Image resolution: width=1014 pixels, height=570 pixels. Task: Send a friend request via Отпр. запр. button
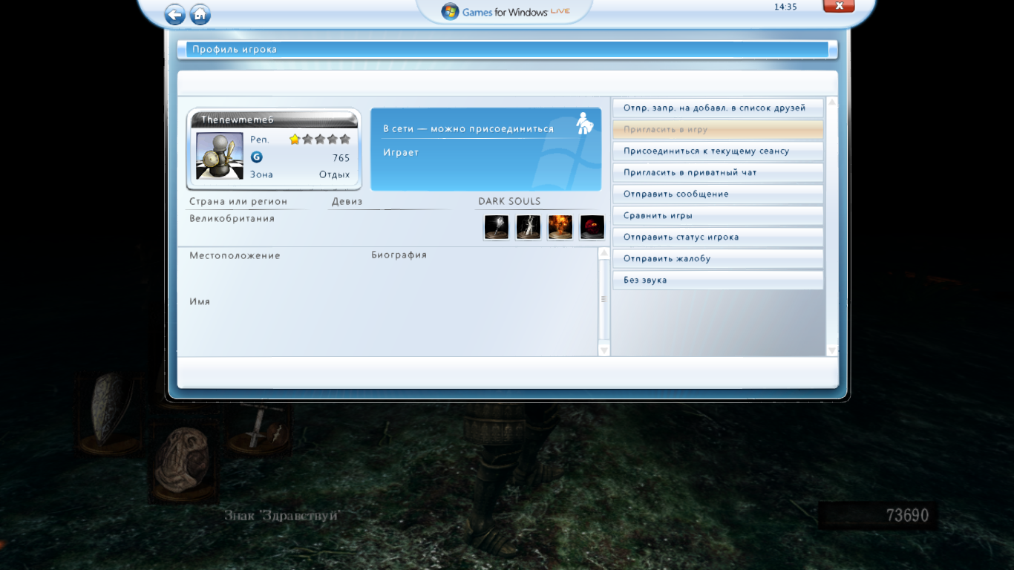coord(718,108)
